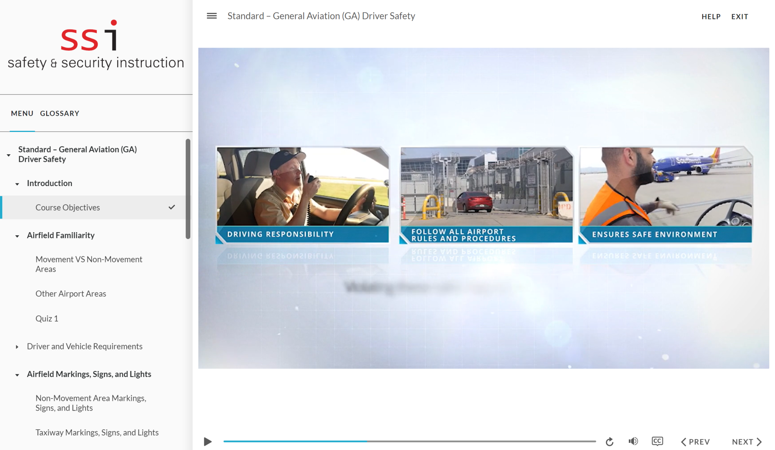Open the Quiz 1 lesson
Viewport: 775px width, 450px height.
point(47,318)
